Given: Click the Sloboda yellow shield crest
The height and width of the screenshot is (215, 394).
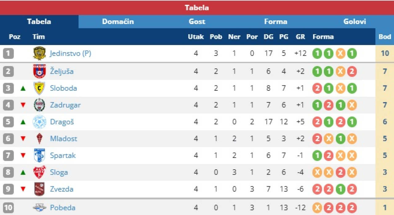Looking at the screenshot, I should tap(39, 88).
